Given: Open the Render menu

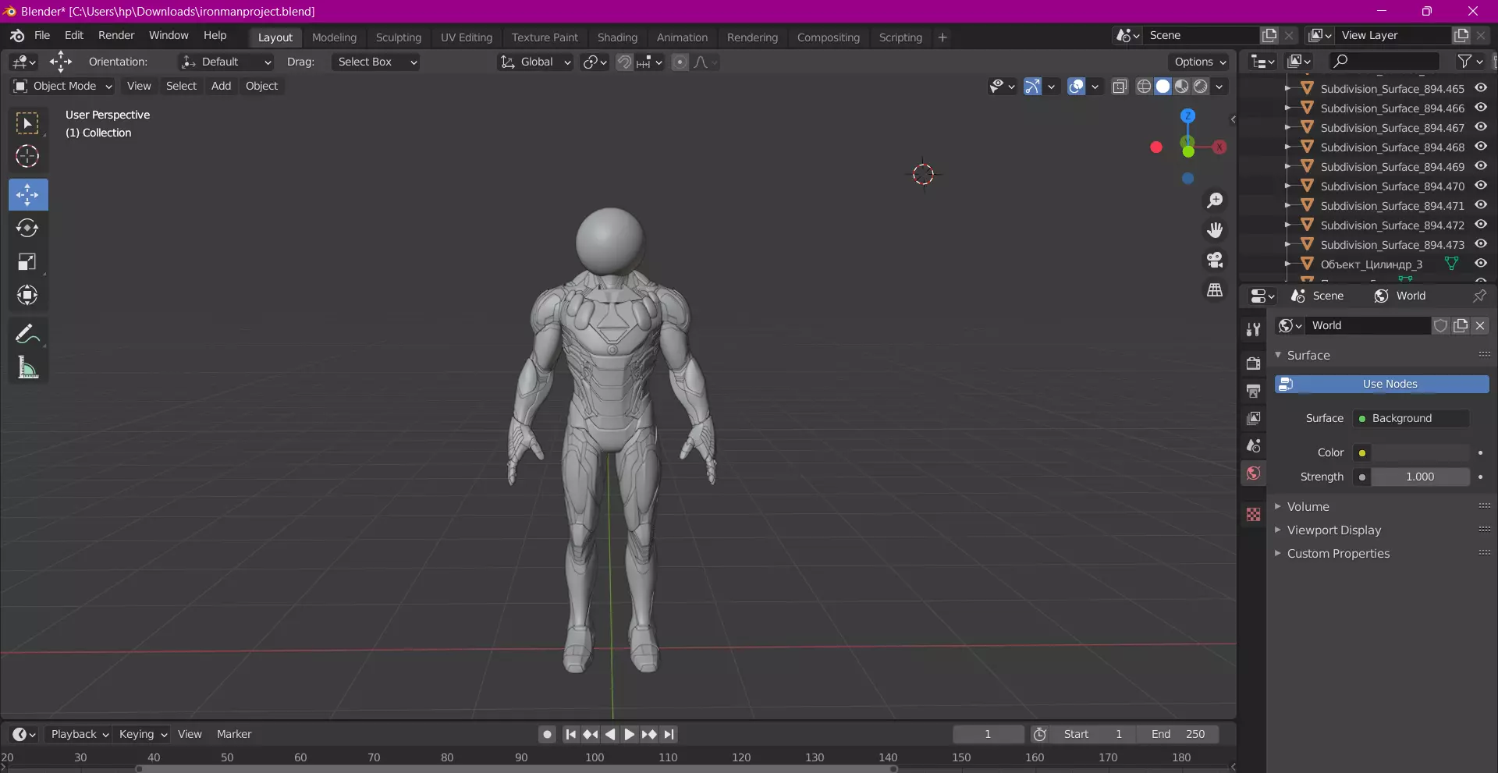Looking at the screenshot, I should pyautogui.click(x=116, y=36).
